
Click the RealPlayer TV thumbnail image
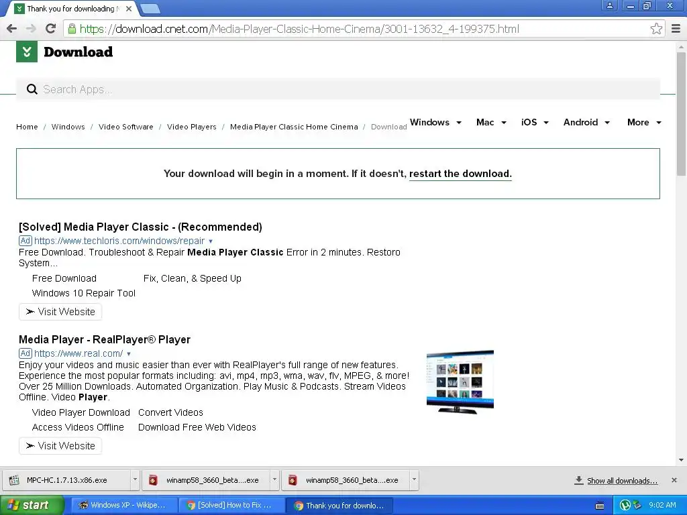[x=460, y=382]
